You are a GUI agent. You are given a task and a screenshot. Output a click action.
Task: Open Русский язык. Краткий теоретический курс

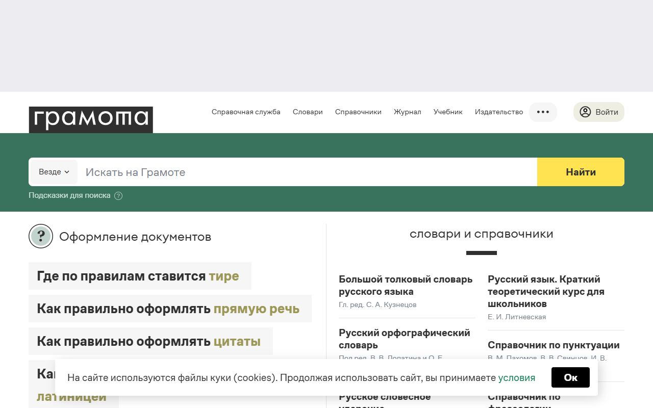tap(546, 292)
